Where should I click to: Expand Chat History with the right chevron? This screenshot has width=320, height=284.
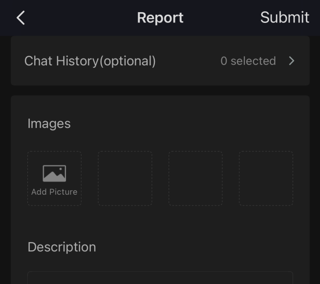coord(292,61)
